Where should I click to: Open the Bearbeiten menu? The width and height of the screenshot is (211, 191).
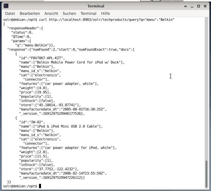tap(30, 13)
